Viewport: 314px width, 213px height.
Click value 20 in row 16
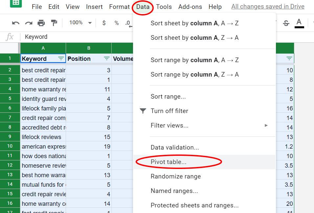point(285,203)
